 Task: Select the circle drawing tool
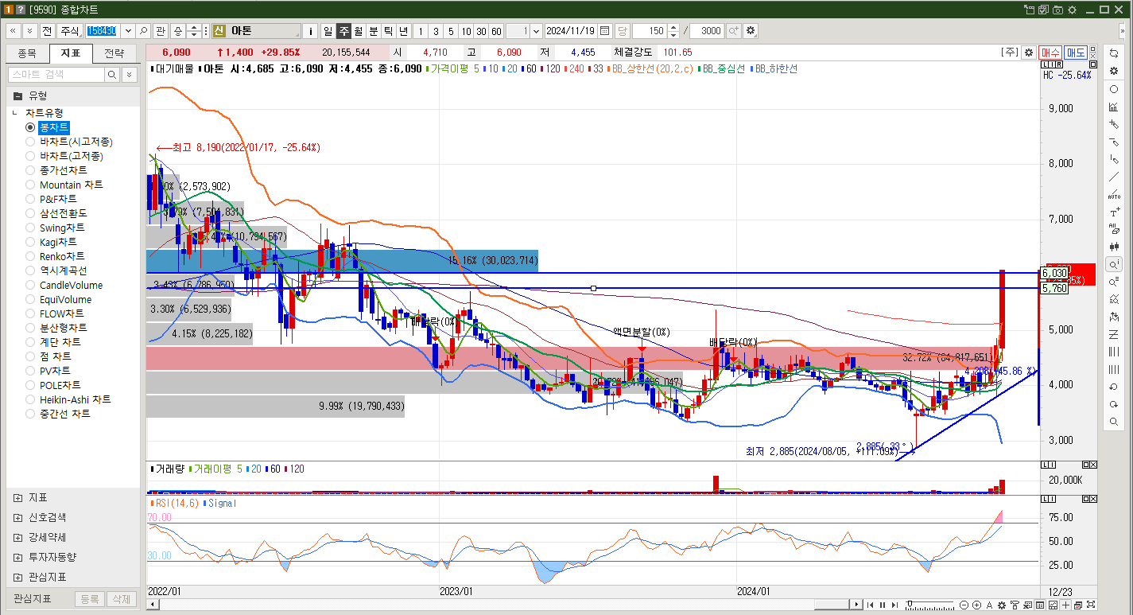[1114, 89]
